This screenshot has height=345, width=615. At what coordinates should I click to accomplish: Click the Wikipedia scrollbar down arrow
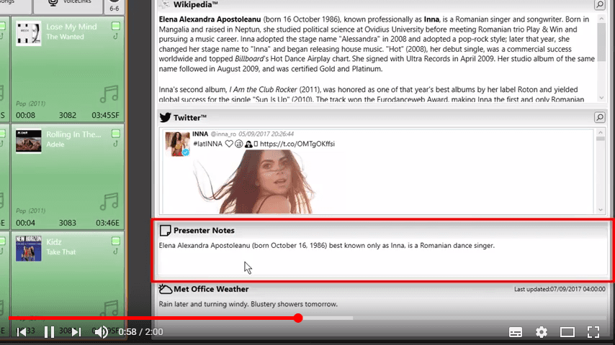pos(601,98)
